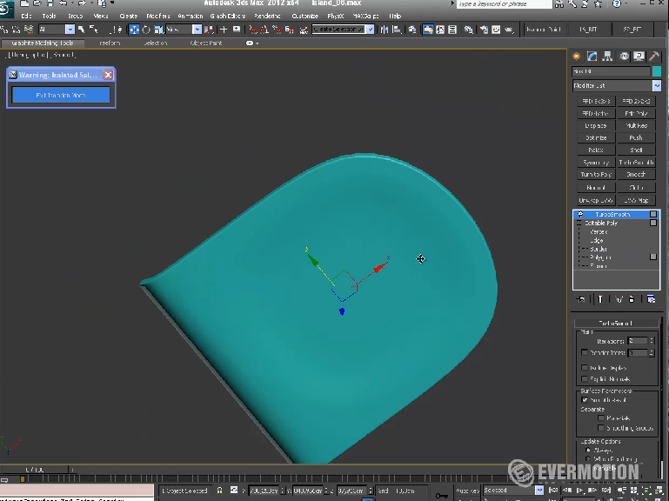
Task: Add the Shell modifier button
Action: tap(636, 150)
